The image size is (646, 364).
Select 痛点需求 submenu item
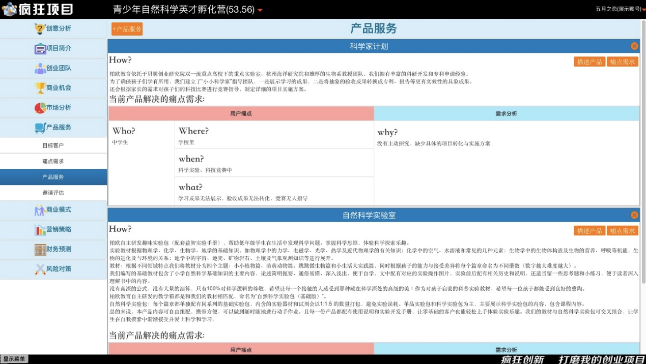coord(53,161)
